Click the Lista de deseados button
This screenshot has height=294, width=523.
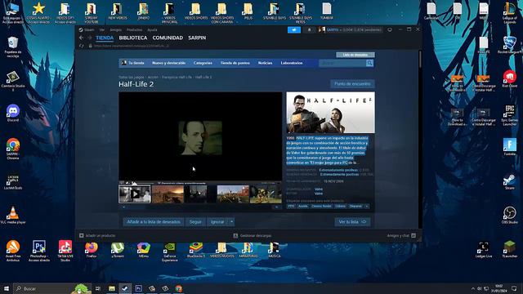(x=355, y=55)
